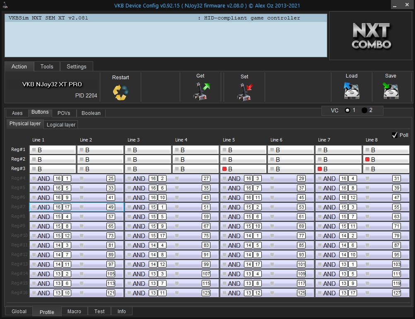Image resolution: width=415 pixels, height=319 pixels.
Task: Click the PID 2204 text
Action: [86, 95]
